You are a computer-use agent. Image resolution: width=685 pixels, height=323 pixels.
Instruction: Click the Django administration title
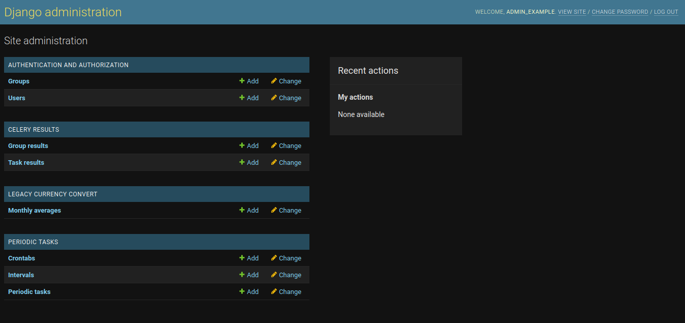(x=63, y=12)
